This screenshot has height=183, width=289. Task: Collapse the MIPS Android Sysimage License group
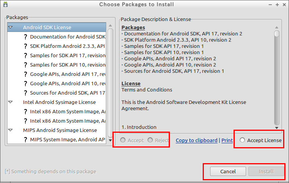click(11, 130)
